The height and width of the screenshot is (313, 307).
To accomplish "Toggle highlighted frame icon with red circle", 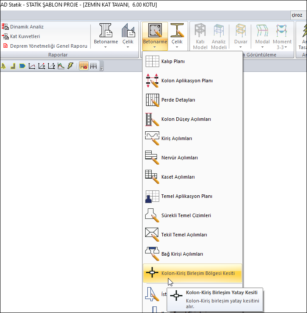I will pos(84,66).
